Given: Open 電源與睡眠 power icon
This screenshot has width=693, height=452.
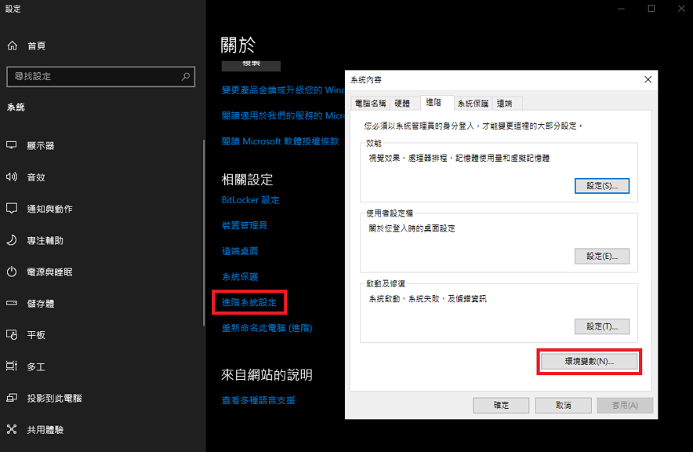Looking at the screenshot, I should (12, 272).
